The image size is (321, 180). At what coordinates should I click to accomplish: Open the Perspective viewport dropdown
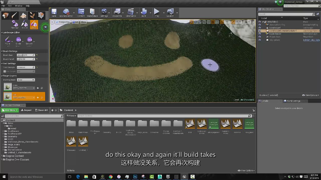point(63,22)
